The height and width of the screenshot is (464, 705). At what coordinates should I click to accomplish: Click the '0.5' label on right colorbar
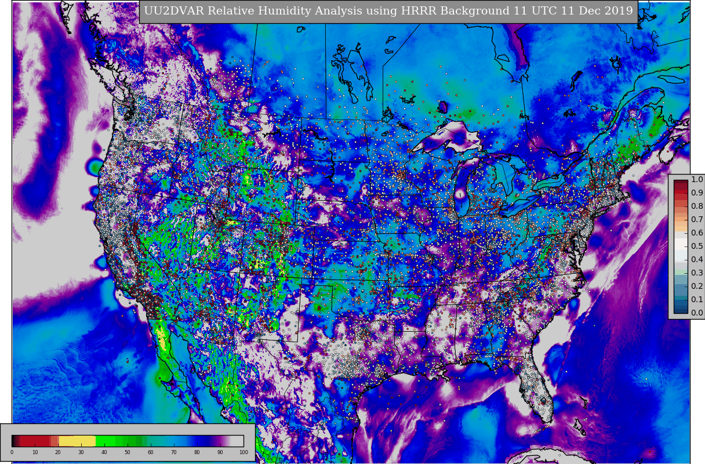coord(697,246)
